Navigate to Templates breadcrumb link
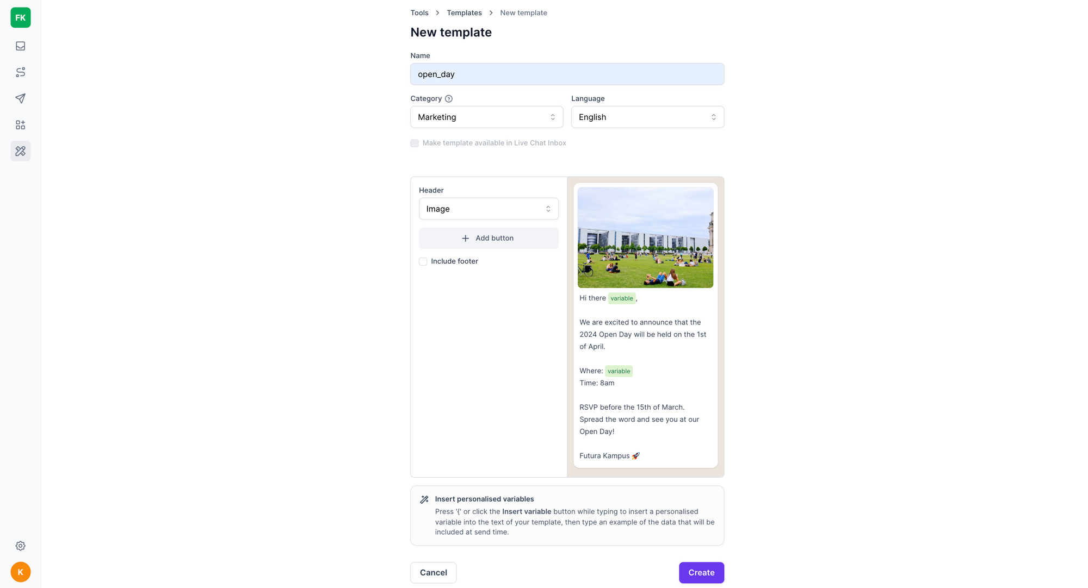Screen dimensions: 1088x588 click(x=464, y=13)
